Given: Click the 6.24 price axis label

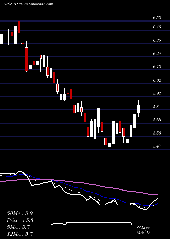Looking at the screenshot, I should click(x=157, y=54).
